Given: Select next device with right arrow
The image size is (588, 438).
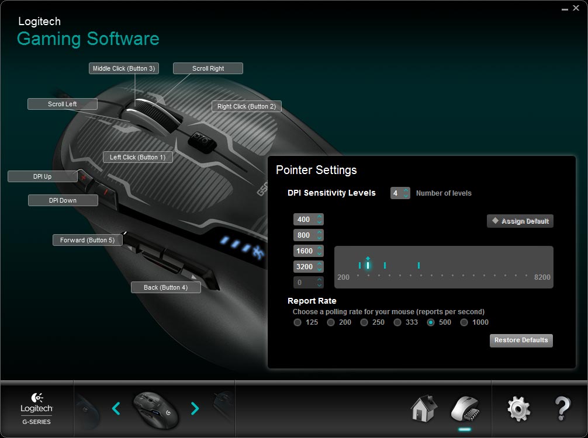Looking at the screenshot, I should (x=195, y=408).
